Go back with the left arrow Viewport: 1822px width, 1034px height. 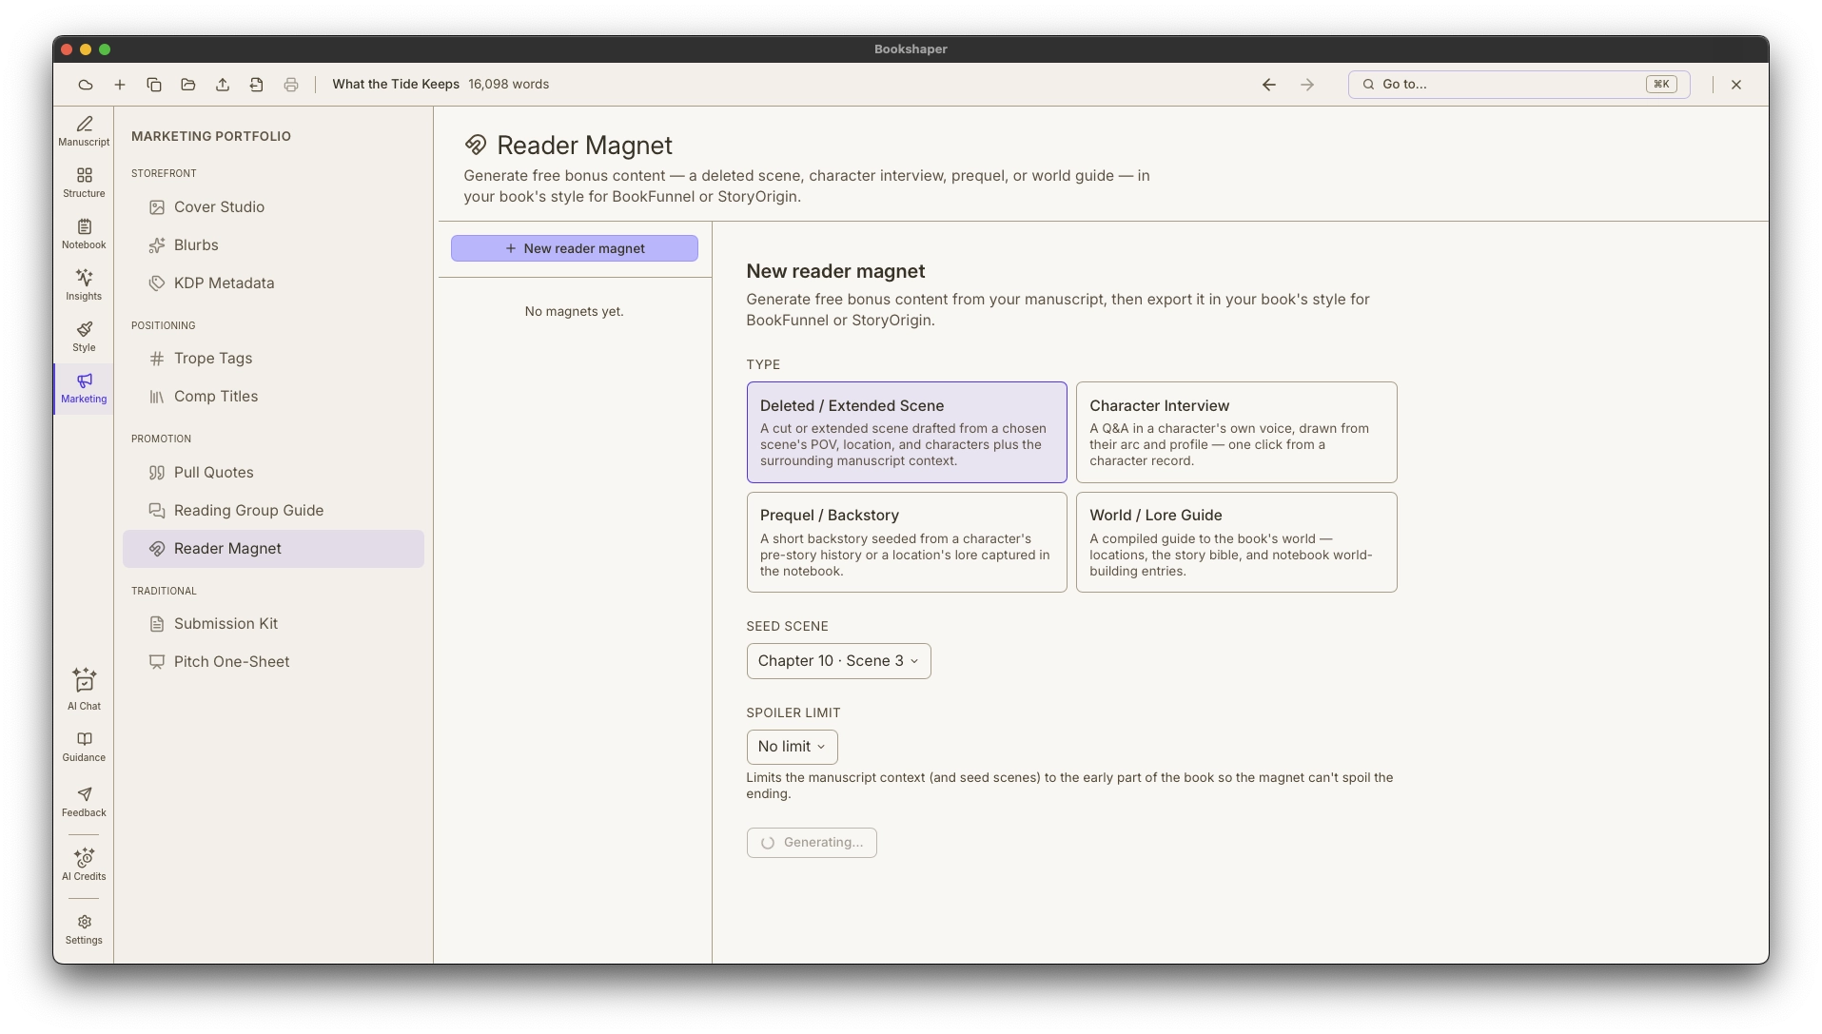(1269, 85)
